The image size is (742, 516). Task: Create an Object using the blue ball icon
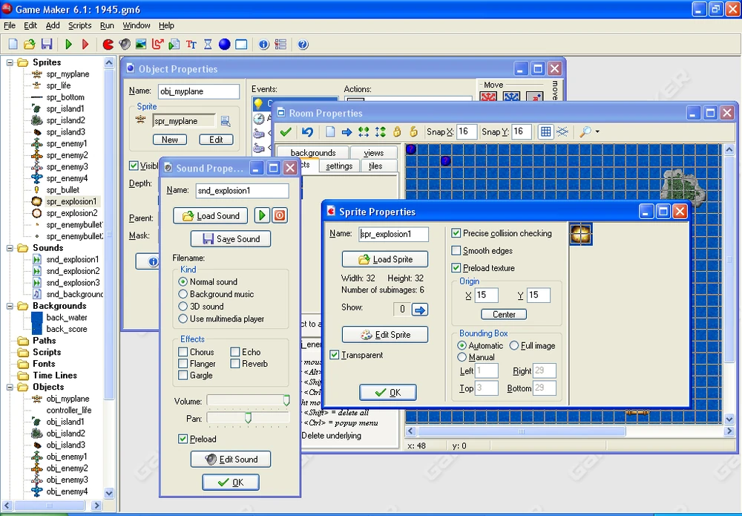[223, 45]
